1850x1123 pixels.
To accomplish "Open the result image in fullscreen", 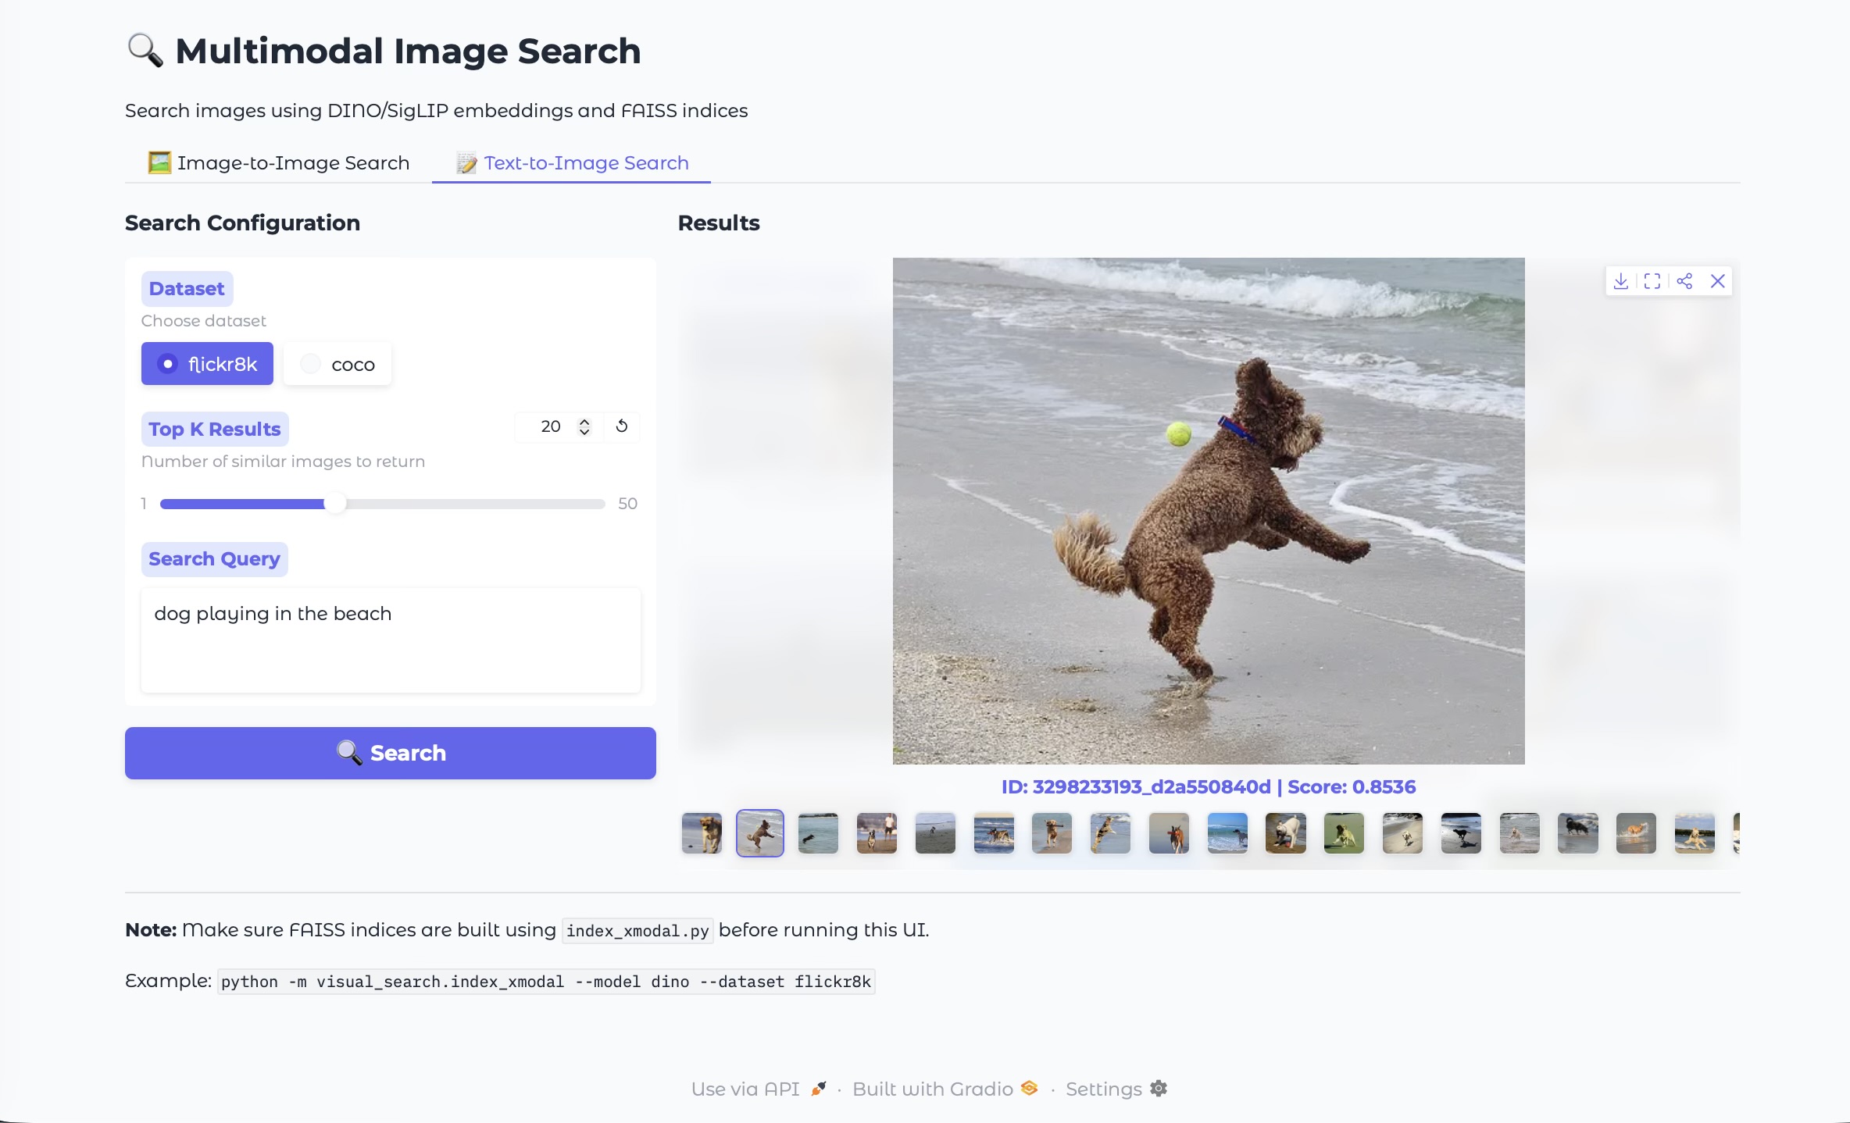I will (1652, 280).
